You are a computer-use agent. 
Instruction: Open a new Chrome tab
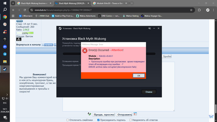coord(132,3)
